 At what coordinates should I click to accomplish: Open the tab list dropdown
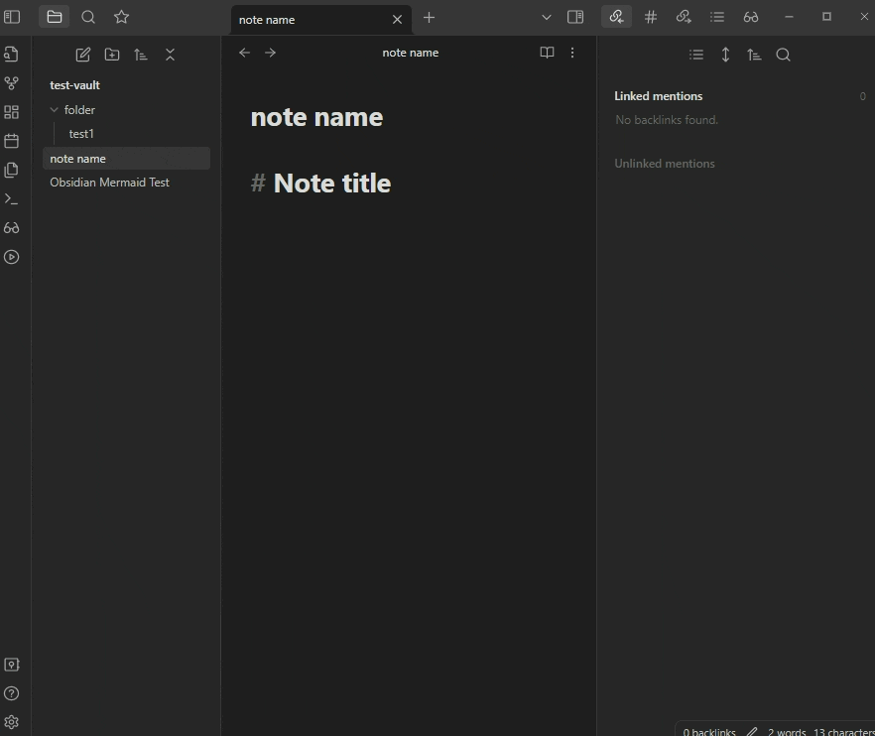547,17
